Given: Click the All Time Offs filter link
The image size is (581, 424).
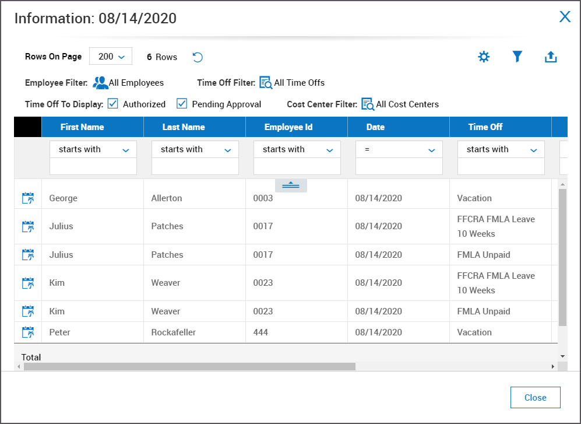Looking at the screenshot, I should click(300, 83).
